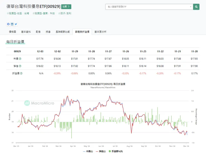Select the 0.06% premium cell under 11-27
This screenshot has width=206, height=157.
[108, 73]
